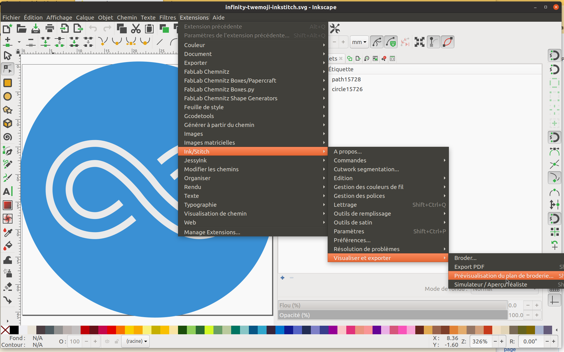The width and height of the screenshot is (564, 352).
Task: Open the (racine) layer dropdown
Action: click(136, 341)
